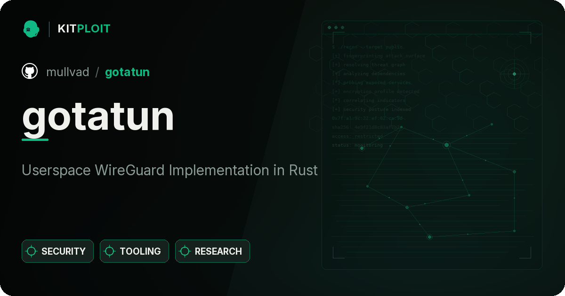Click the KitPloit mascot logo icon
The height and width of the screenshot is (296, 565).
pyautogui.click(x=31, y=29)
